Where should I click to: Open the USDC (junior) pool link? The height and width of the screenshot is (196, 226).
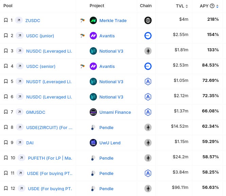coord(40,36)
